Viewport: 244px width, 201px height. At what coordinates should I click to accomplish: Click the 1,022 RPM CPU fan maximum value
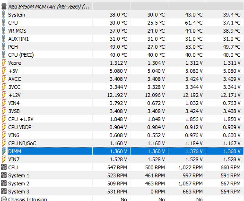tap(191, 167)
